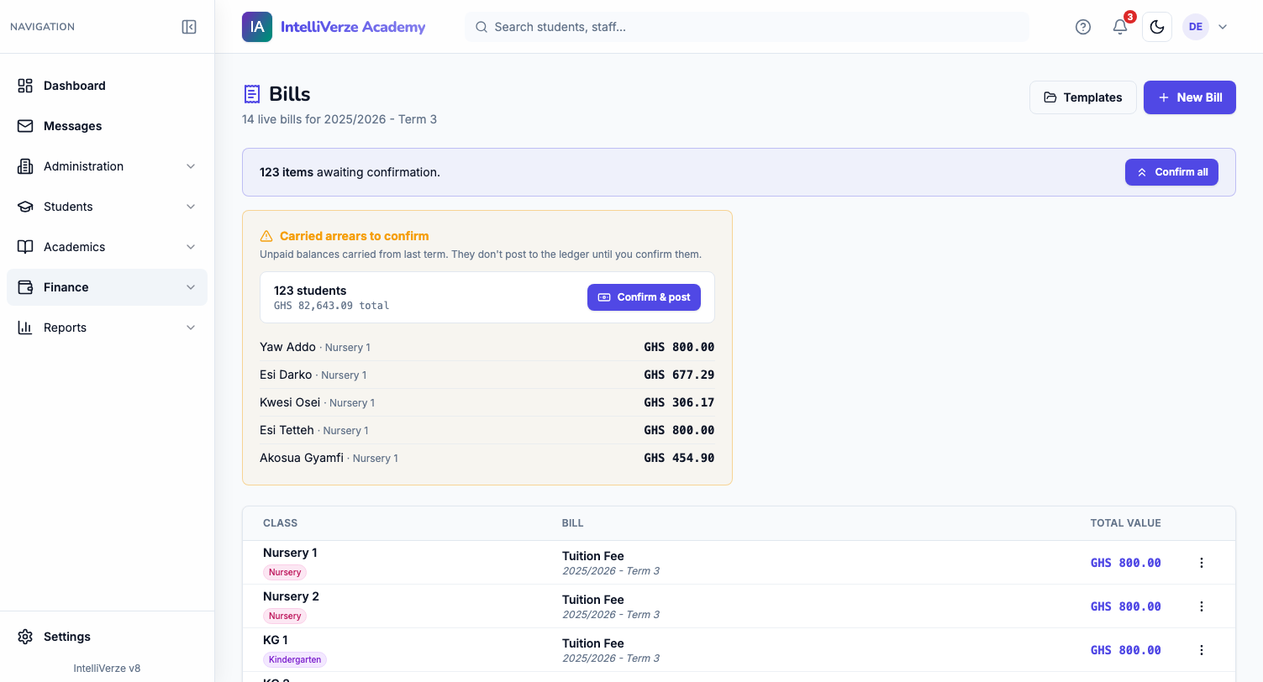Click the BILL column header

coord(572,523)
